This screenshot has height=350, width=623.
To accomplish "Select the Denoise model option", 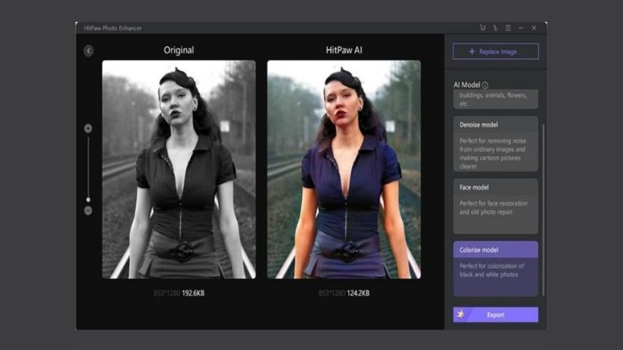I will 495,144.
